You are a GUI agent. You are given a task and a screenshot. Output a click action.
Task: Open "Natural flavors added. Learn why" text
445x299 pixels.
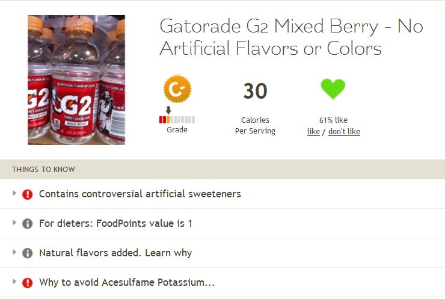[x=115, y=253]
